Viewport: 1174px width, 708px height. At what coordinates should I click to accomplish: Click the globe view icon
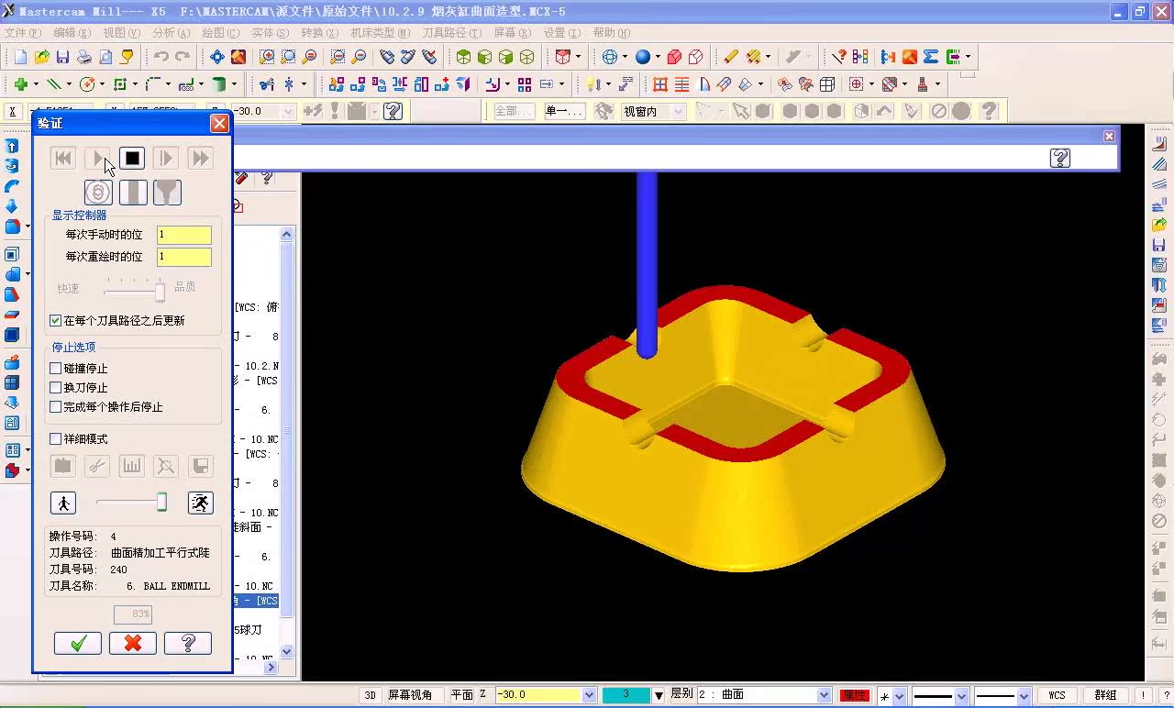pos(610,57)
